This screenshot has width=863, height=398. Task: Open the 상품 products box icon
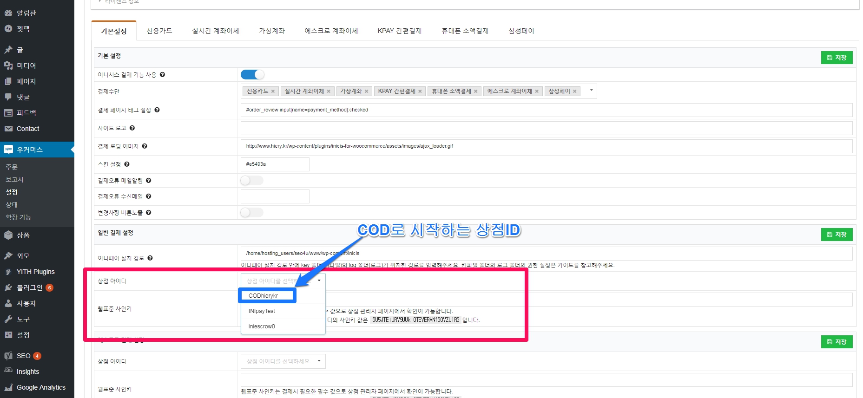point(8,235)
